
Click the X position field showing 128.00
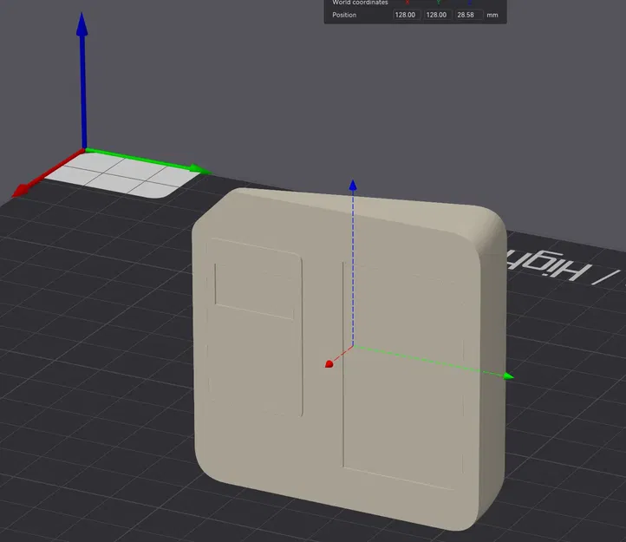[405, 15]
